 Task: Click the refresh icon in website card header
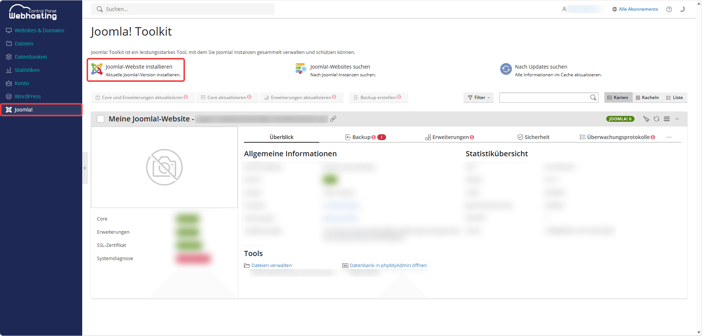[656, 119]
